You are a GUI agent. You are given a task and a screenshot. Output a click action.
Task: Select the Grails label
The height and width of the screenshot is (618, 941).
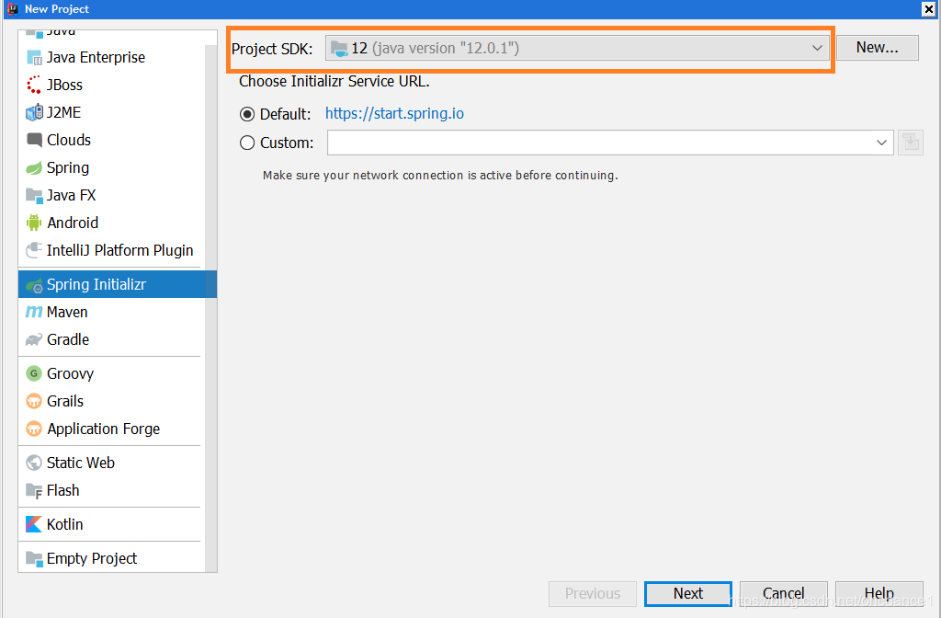pos(65,401)
